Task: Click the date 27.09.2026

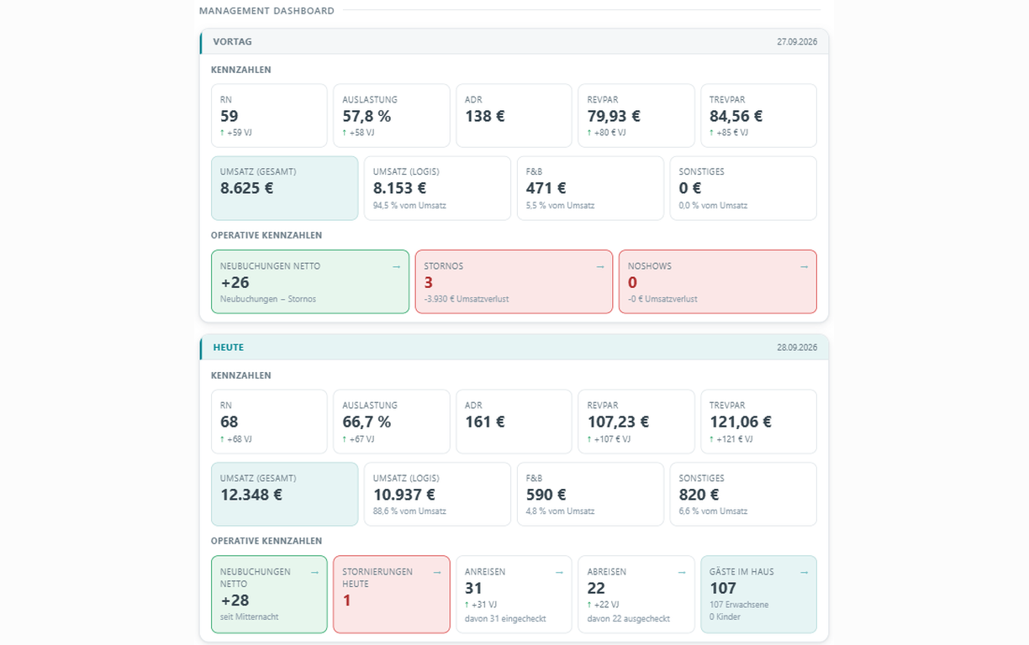Action: [797, 41]
